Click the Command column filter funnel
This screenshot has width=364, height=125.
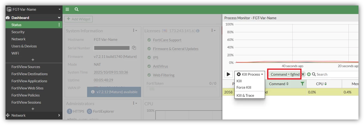(x=302, y=84)
